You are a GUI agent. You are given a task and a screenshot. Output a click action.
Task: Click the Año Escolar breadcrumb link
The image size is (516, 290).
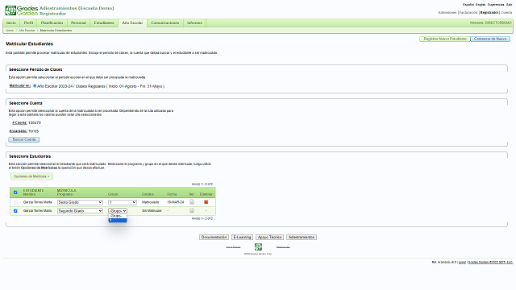(27, 31)
